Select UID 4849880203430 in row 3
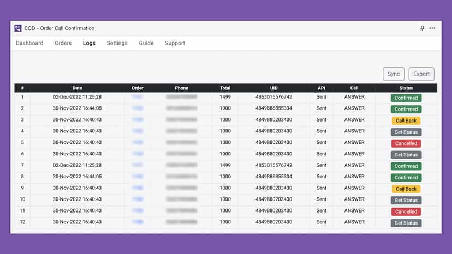This screenshot has width=452, height=254. 274,119
